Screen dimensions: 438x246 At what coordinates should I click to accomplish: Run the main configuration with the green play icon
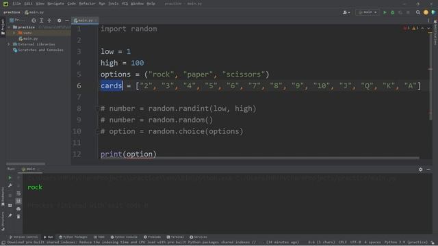[385, 12]
